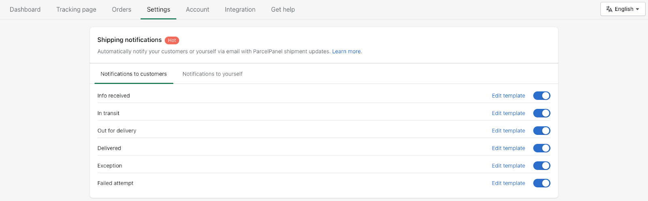Open Edit template for Failed attempt
This screenshot has width=648, height=201.
(x=508, y=183)
